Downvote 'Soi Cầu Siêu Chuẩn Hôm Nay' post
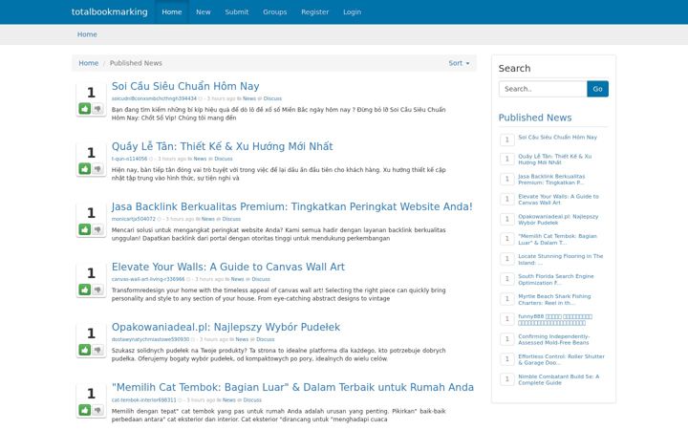 coord(97,108)
